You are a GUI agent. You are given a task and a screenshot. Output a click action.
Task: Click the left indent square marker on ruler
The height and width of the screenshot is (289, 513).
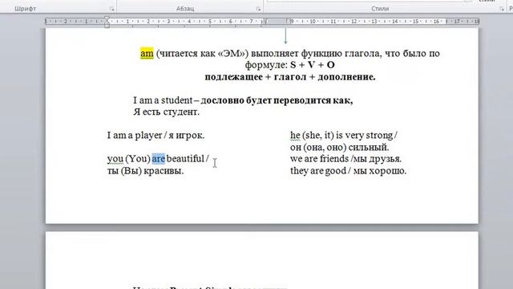point(107,26)
